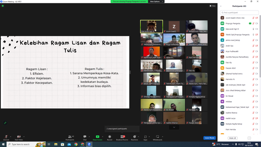Click Putri Heriska video thumbnail
The image size is (261, 147).
pyautogui.click(x=197, y=53)
